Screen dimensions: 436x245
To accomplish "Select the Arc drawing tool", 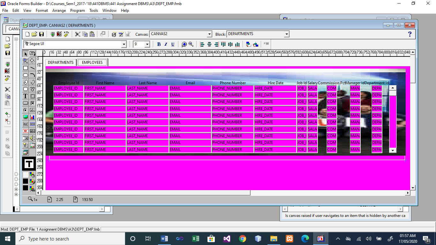I will coord(33,75).
